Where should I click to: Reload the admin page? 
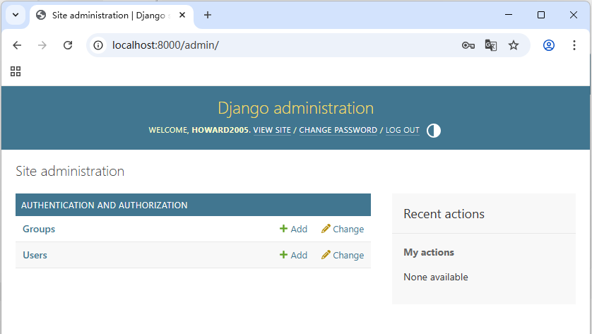point(68,45)
